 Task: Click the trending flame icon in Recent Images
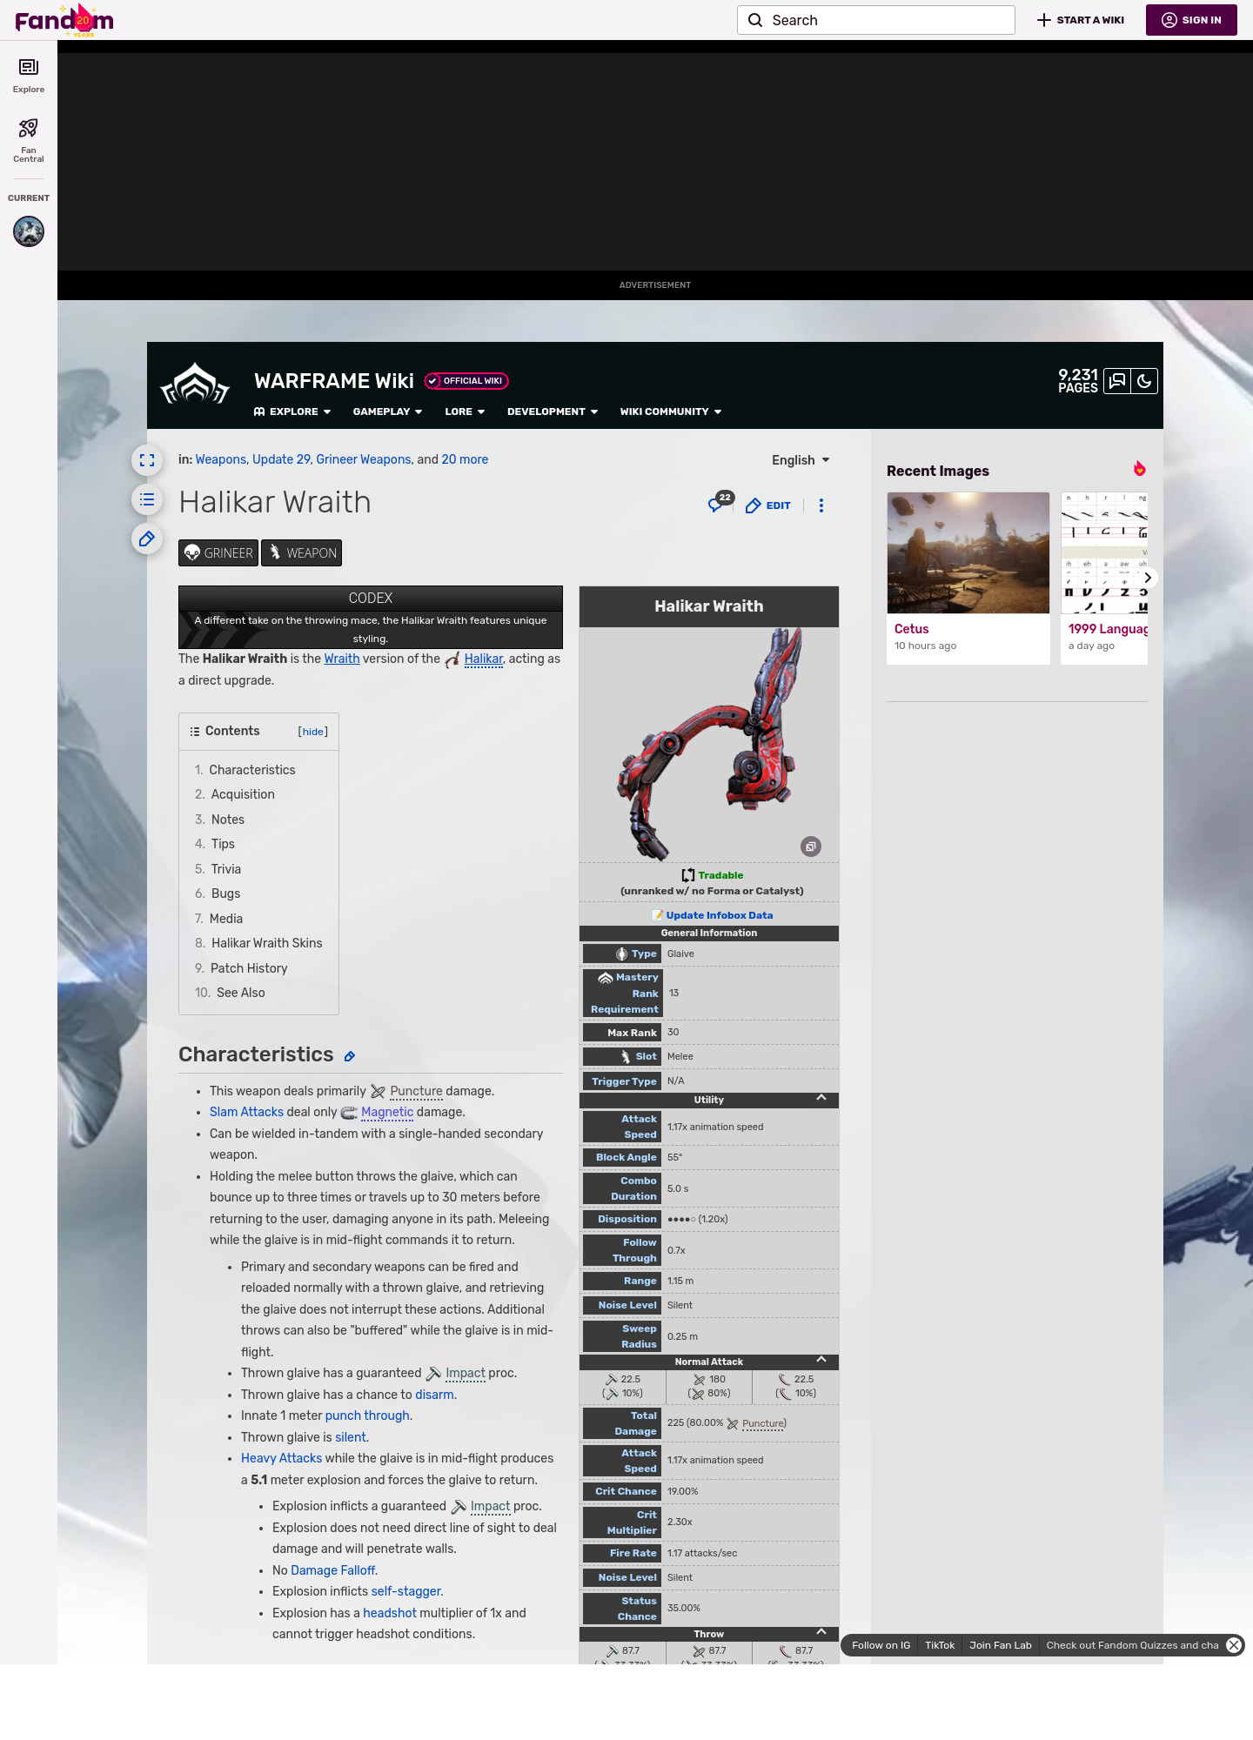pyautogui.click(x=1140, y=469)
